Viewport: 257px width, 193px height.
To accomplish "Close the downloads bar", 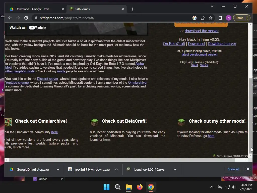I will [248, 169].
